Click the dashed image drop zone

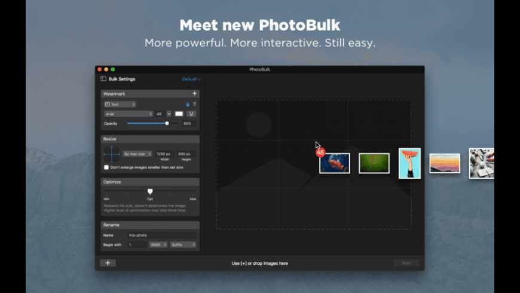point(314,164)
